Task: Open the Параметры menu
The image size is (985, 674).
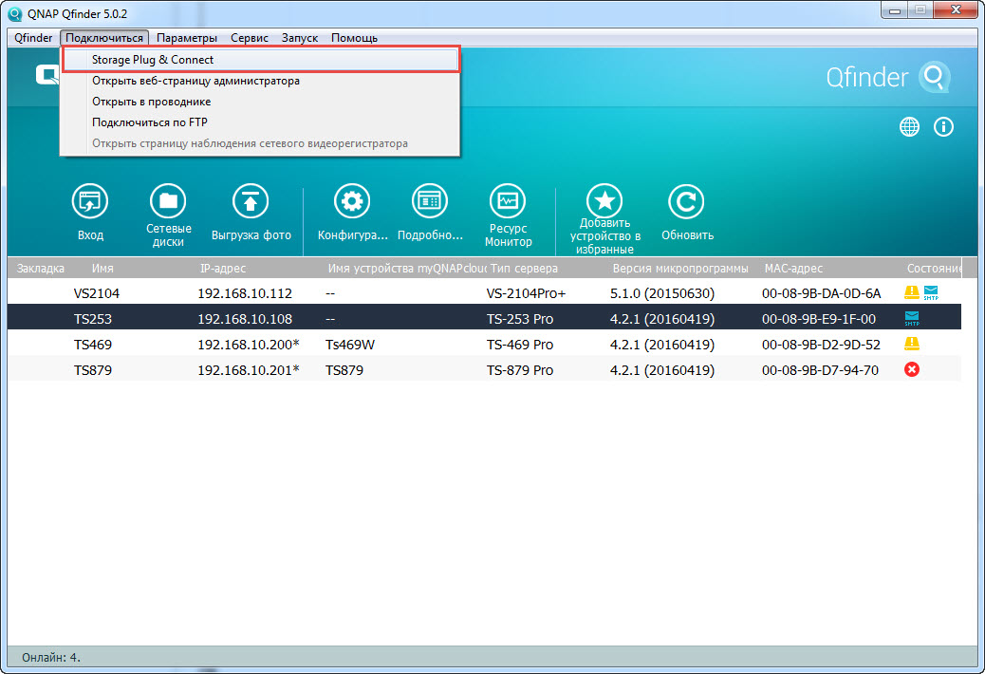Action: pyautogui.click(x=187, y=38)
